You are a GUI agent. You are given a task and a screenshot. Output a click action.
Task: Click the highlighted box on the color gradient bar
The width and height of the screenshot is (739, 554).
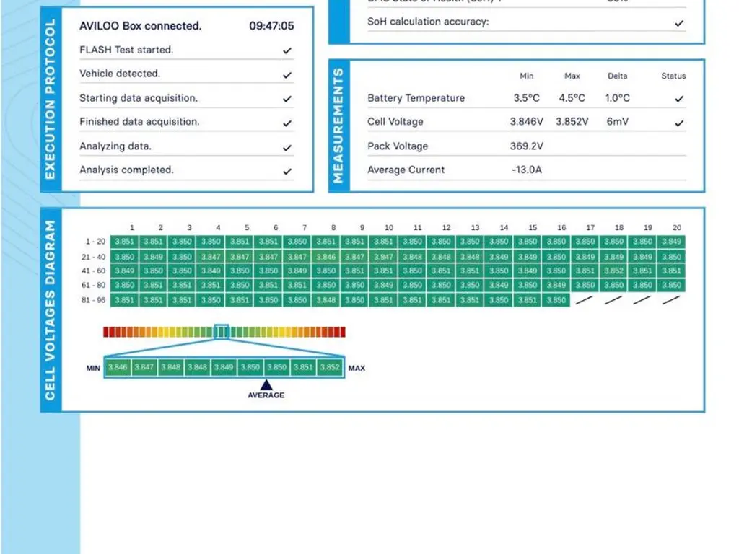tap(222, 332)
